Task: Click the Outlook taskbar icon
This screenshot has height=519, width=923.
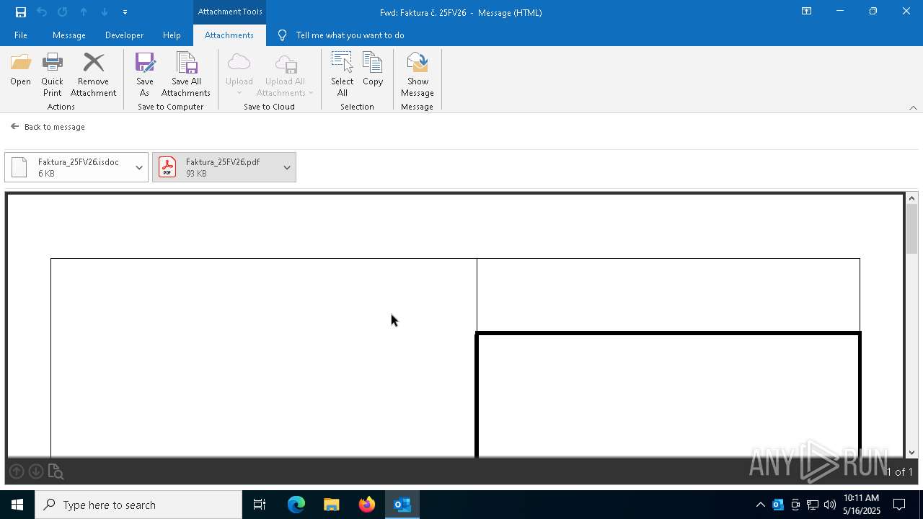Action: coord(402,505)
